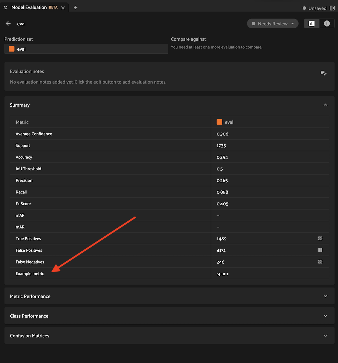Add a new panel tab with plus
This screenshot has width=338, height=363.
point(75,8)
